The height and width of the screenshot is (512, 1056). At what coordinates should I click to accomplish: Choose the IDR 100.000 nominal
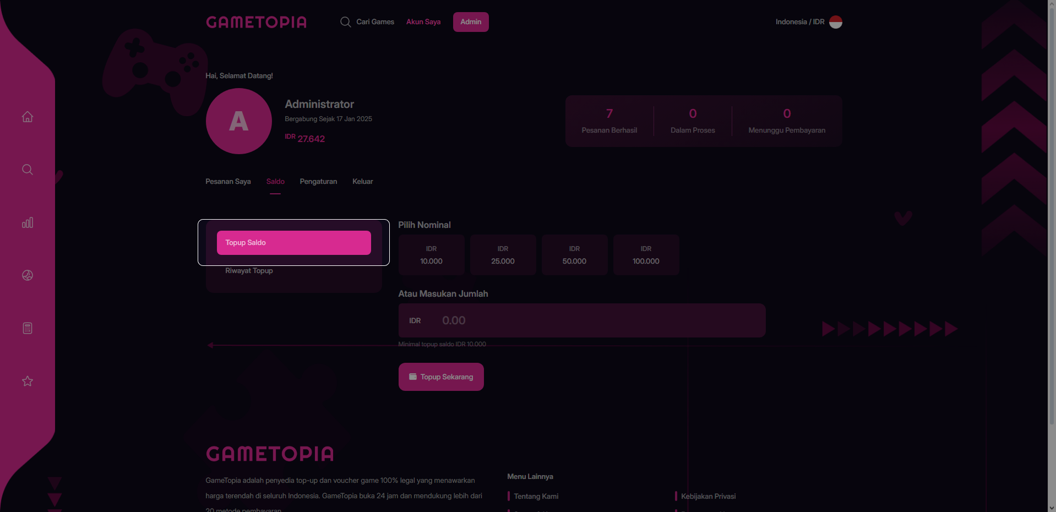point(646,255)
